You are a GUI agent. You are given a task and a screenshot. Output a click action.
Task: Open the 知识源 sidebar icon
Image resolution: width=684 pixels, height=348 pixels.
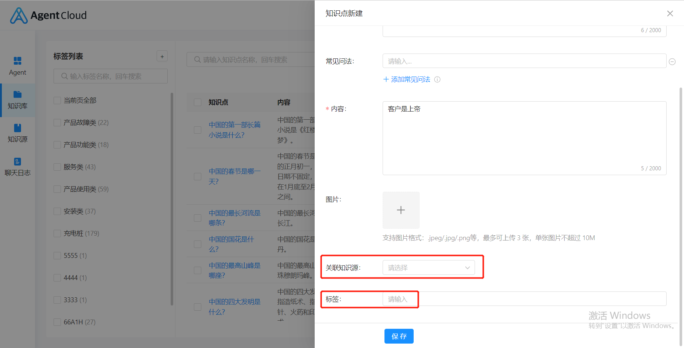click(x=17, y=128)
